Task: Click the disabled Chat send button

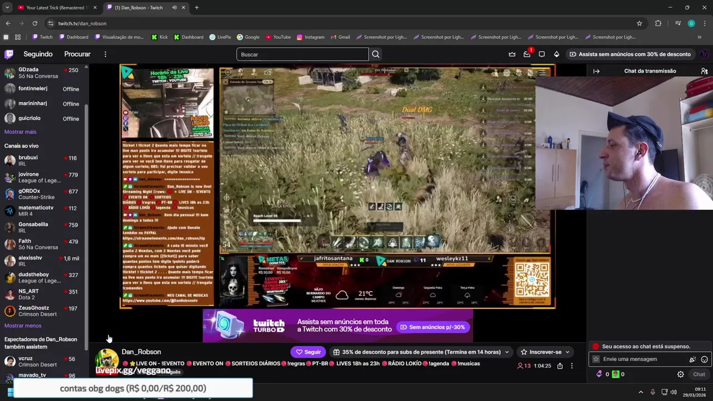Action: 699,374
